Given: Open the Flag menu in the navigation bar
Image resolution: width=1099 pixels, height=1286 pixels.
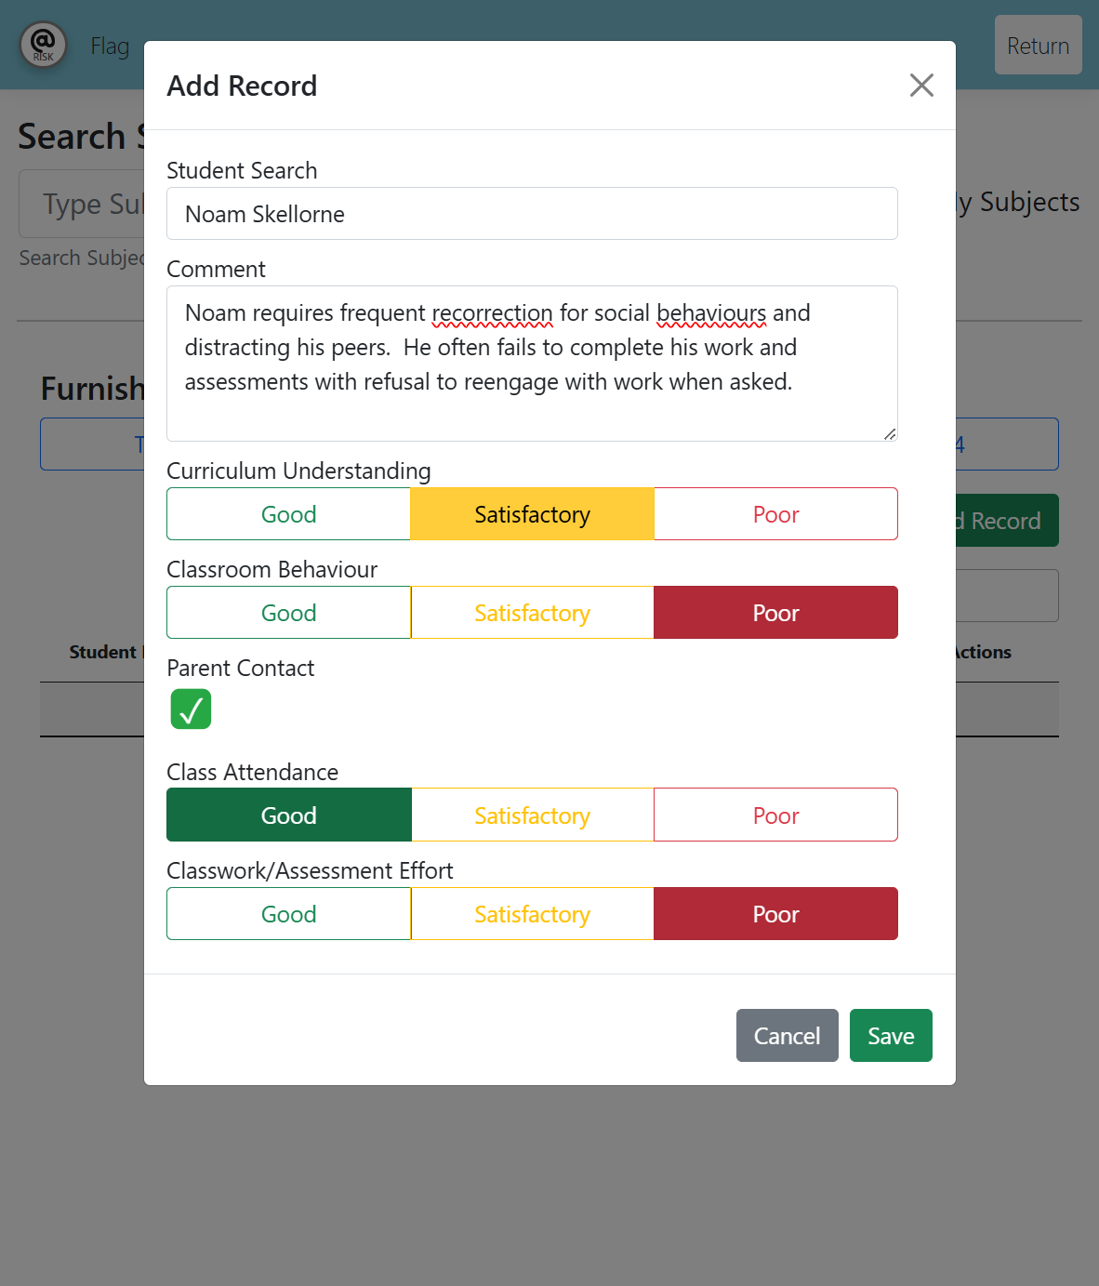Looking at the screenshot, I should tap(111, 46).
